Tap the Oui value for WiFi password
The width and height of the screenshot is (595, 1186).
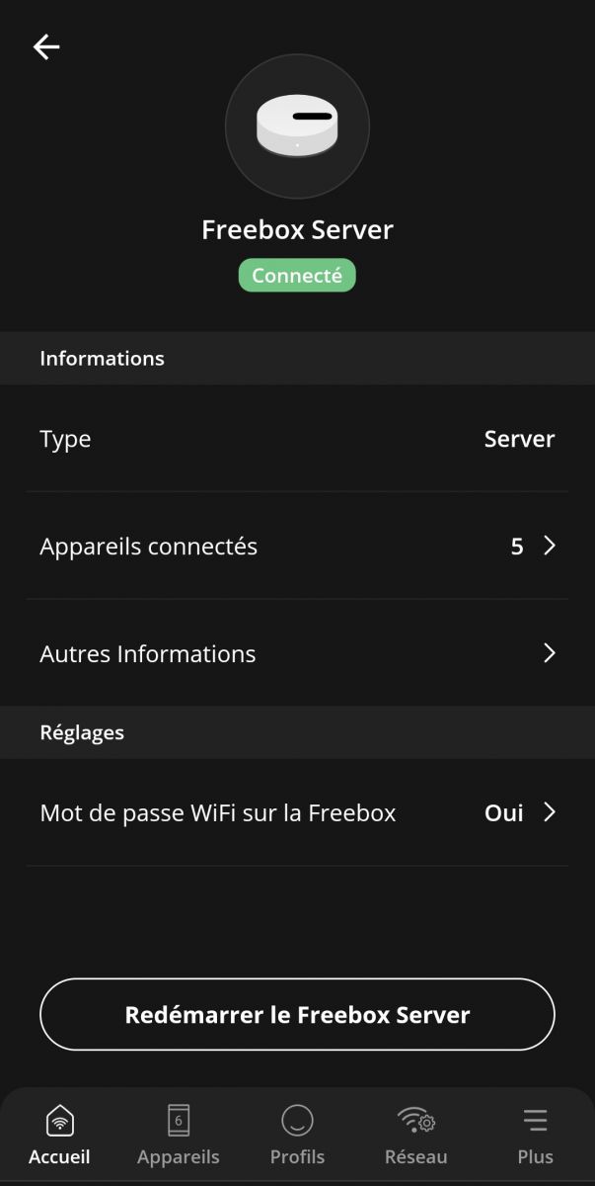click(x=503, y=813)
